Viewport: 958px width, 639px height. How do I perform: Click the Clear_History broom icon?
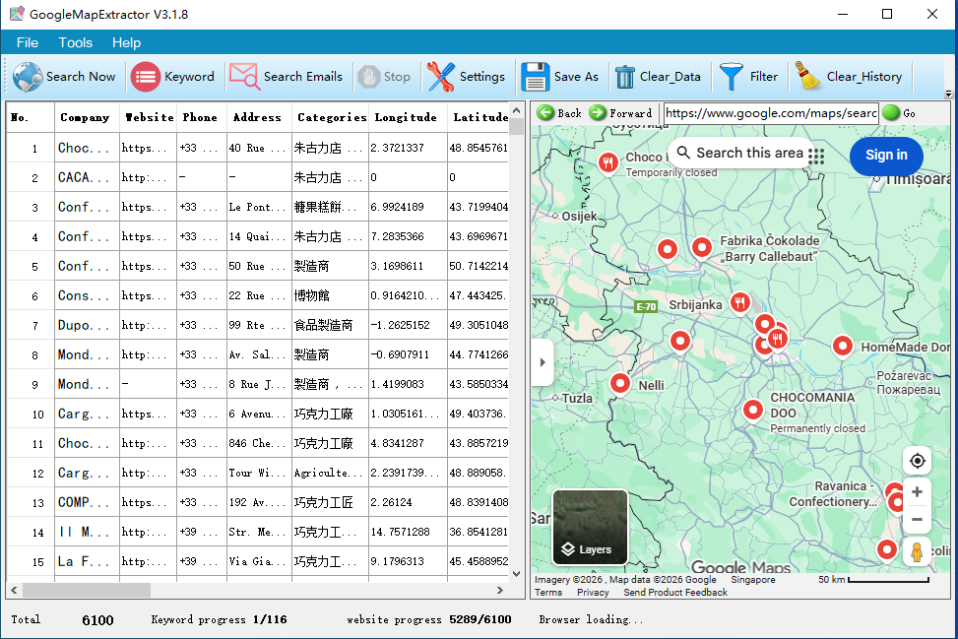[808, 77]
